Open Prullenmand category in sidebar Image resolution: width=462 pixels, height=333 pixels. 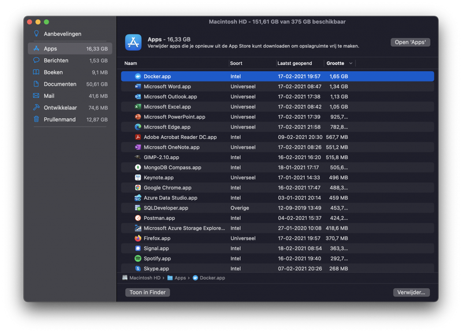(x=59, y=119)
